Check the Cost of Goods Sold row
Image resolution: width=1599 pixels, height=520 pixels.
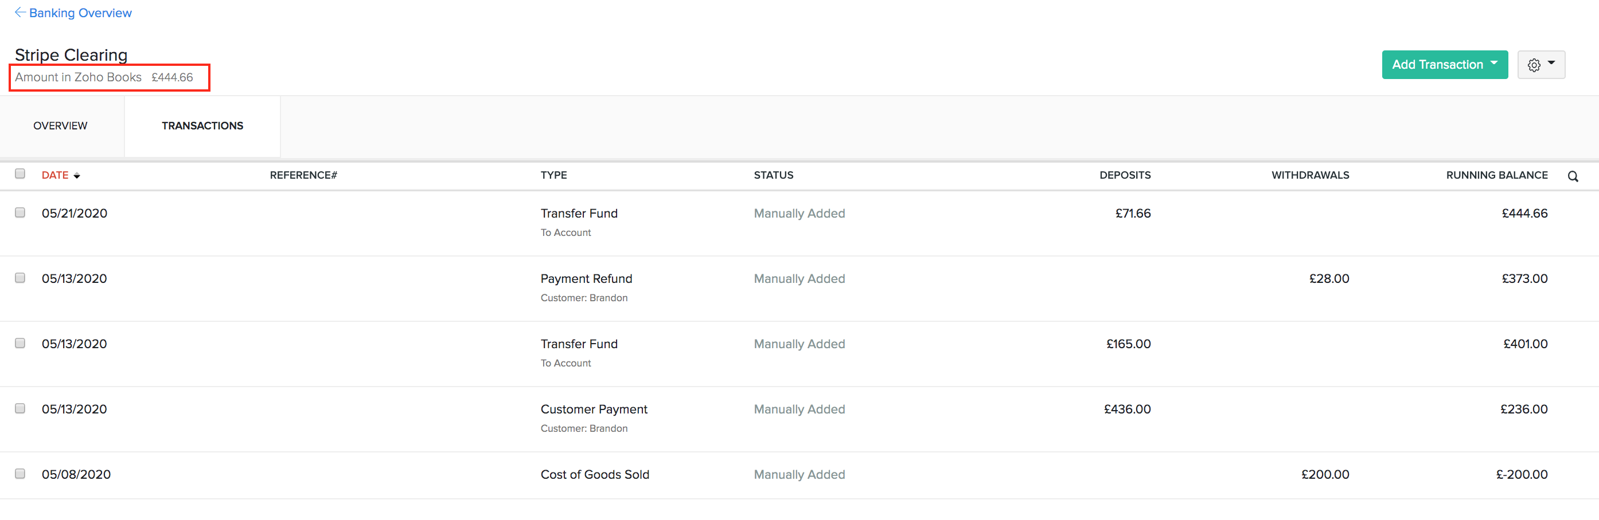[19, 474]
